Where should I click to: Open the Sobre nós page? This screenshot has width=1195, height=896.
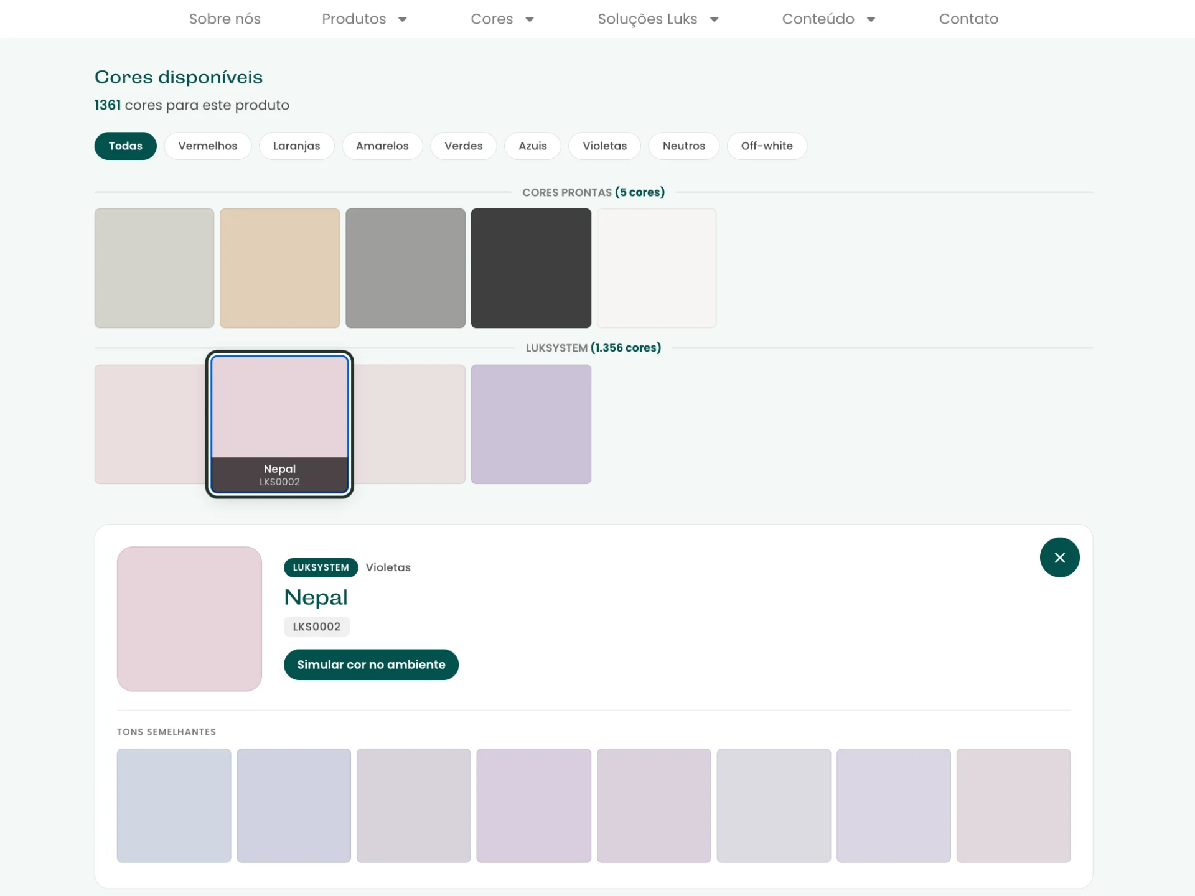pyautogui.click(x=225, y=19)
